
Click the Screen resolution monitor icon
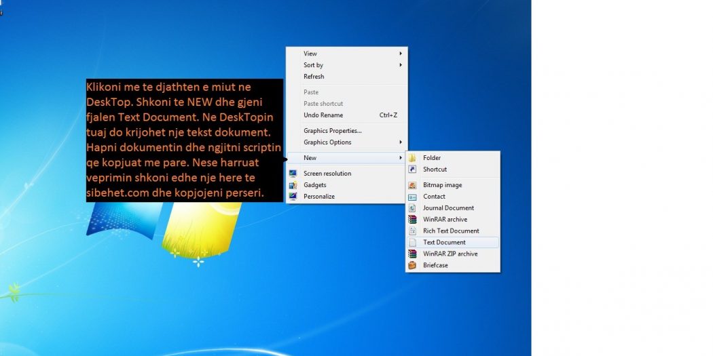point(293,174)
